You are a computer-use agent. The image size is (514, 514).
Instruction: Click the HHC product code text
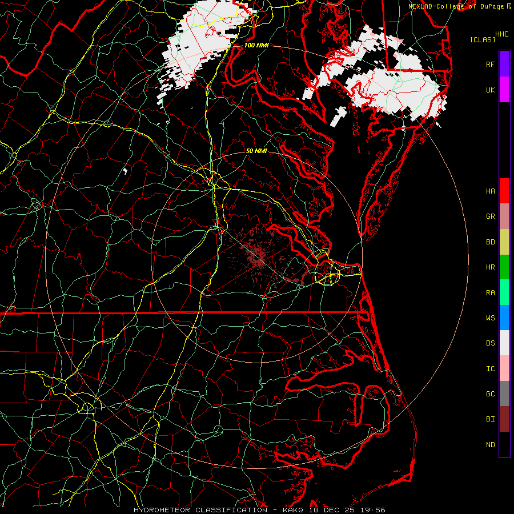501,34
